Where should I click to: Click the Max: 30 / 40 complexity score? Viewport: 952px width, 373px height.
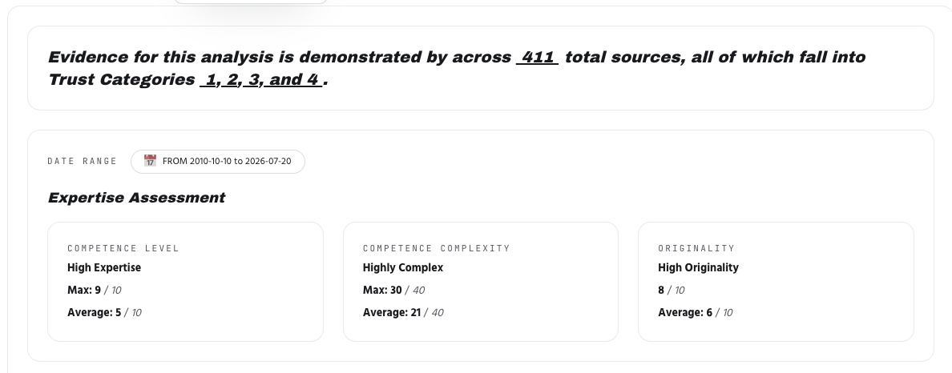(x=393, y=290)
